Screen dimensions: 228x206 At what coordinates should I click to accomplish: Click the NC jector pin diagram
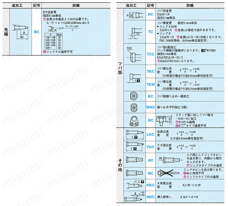(x=134, y=173)
